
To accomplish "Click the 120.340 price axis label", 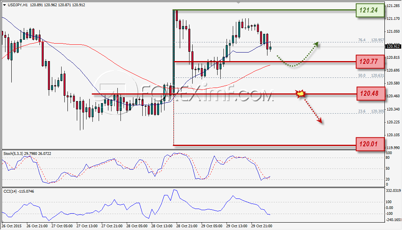I will (x=393, y=109).
